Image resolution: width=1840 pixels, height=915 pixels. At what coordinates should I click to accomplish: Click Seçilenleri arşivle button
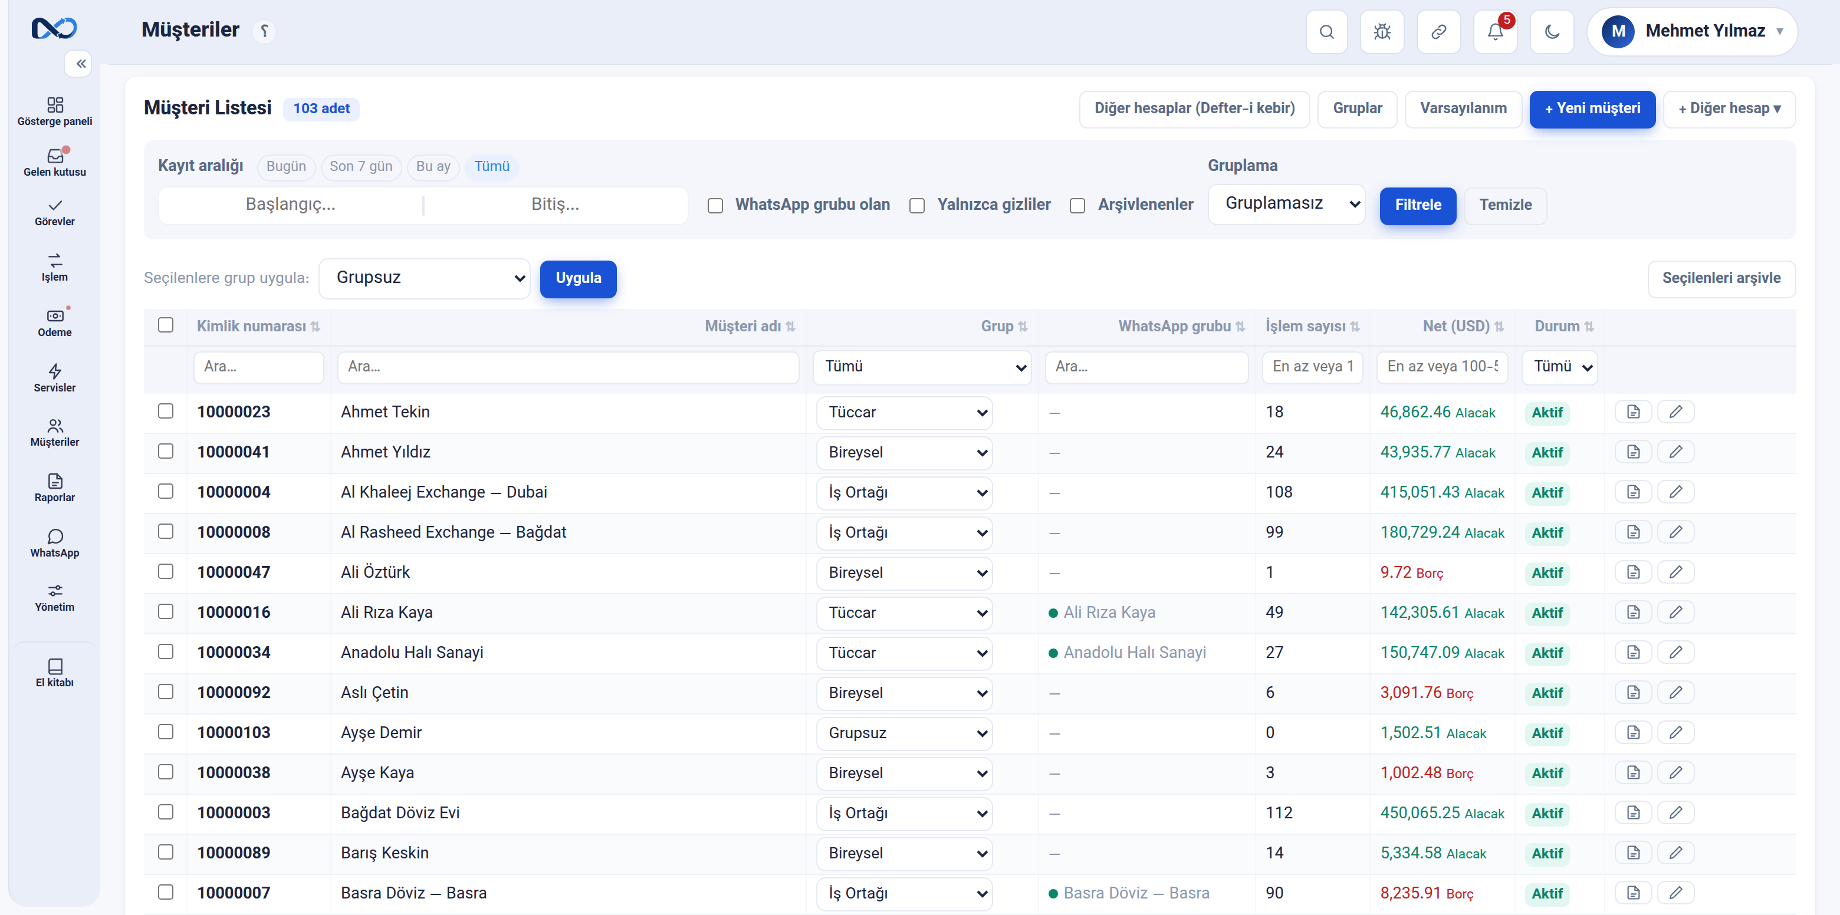point(1721,279)
